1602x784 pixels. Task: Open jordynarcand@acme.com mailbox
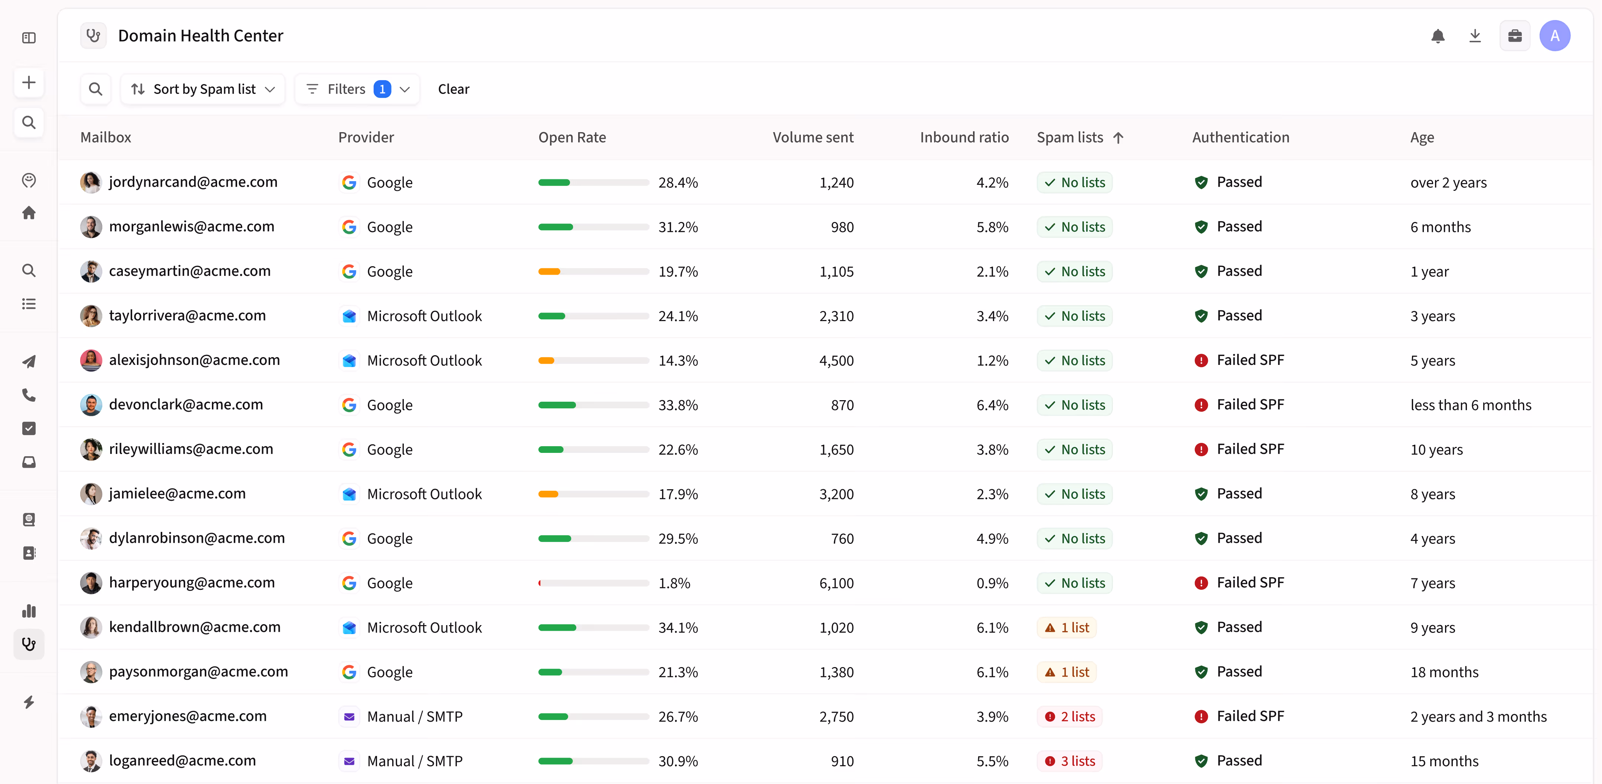pos(193,182)
